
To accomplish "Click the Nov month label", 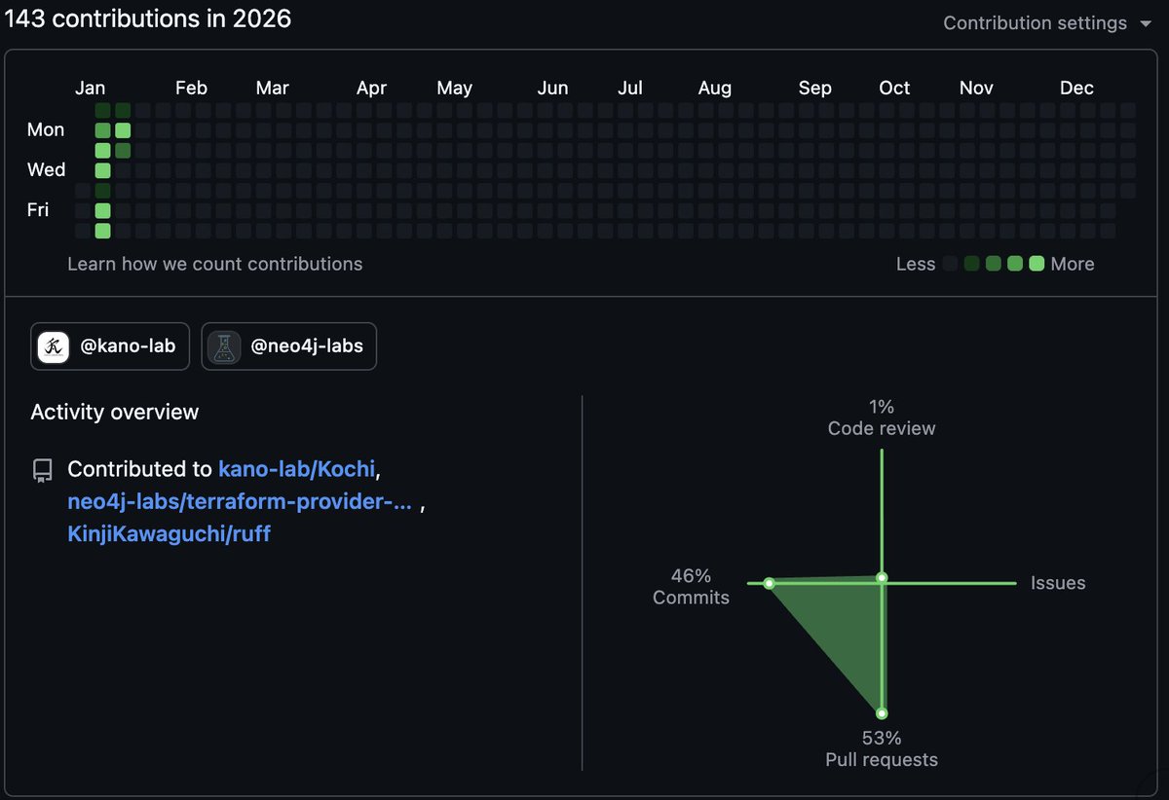I will click(976, 88).
